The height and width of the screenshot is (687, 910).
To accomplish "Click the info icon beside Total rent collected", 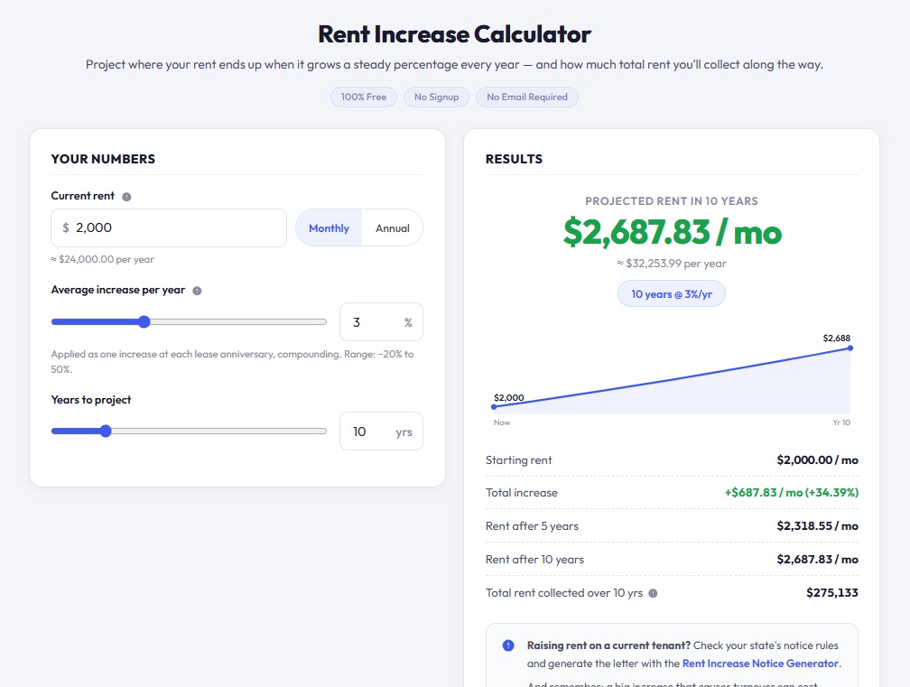I will 653,593.
